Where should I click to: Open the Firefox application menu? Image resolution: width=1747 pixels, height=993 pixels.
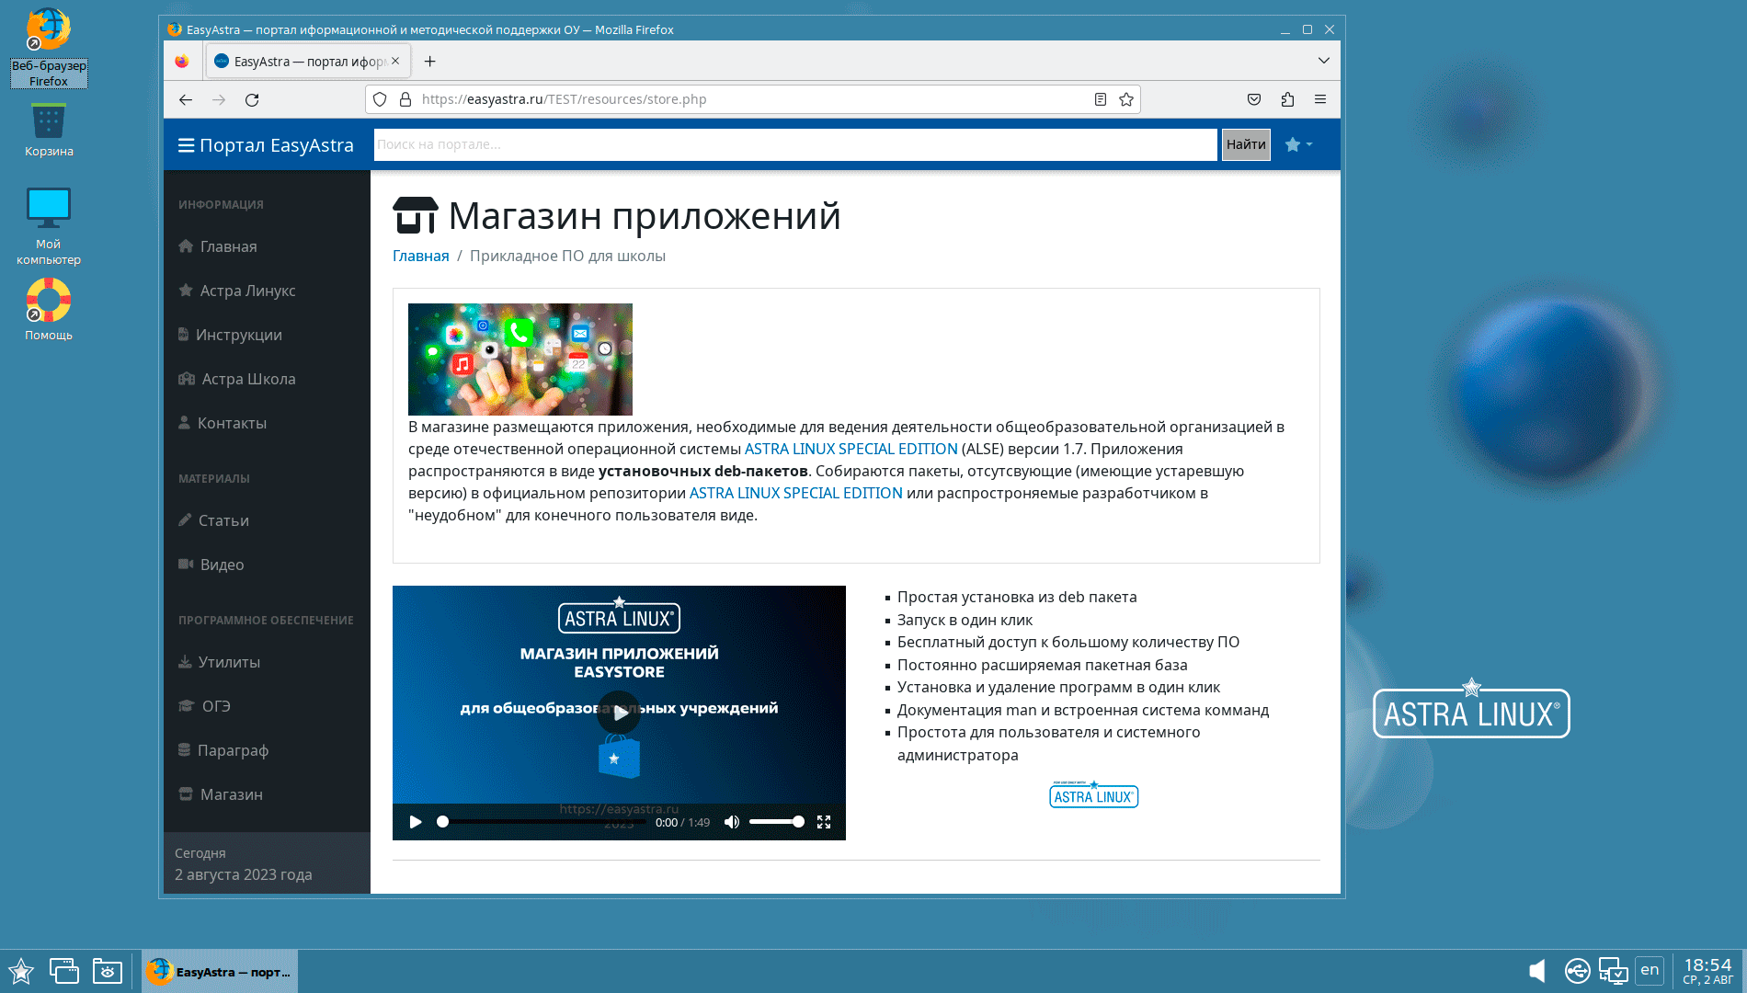coord(1320,99)
